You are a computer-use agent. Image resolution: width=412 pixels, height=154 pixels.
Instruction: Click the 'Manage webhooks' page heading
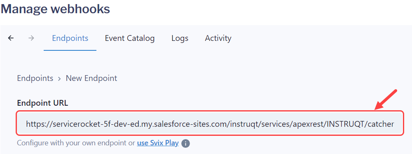coord(56,9)
